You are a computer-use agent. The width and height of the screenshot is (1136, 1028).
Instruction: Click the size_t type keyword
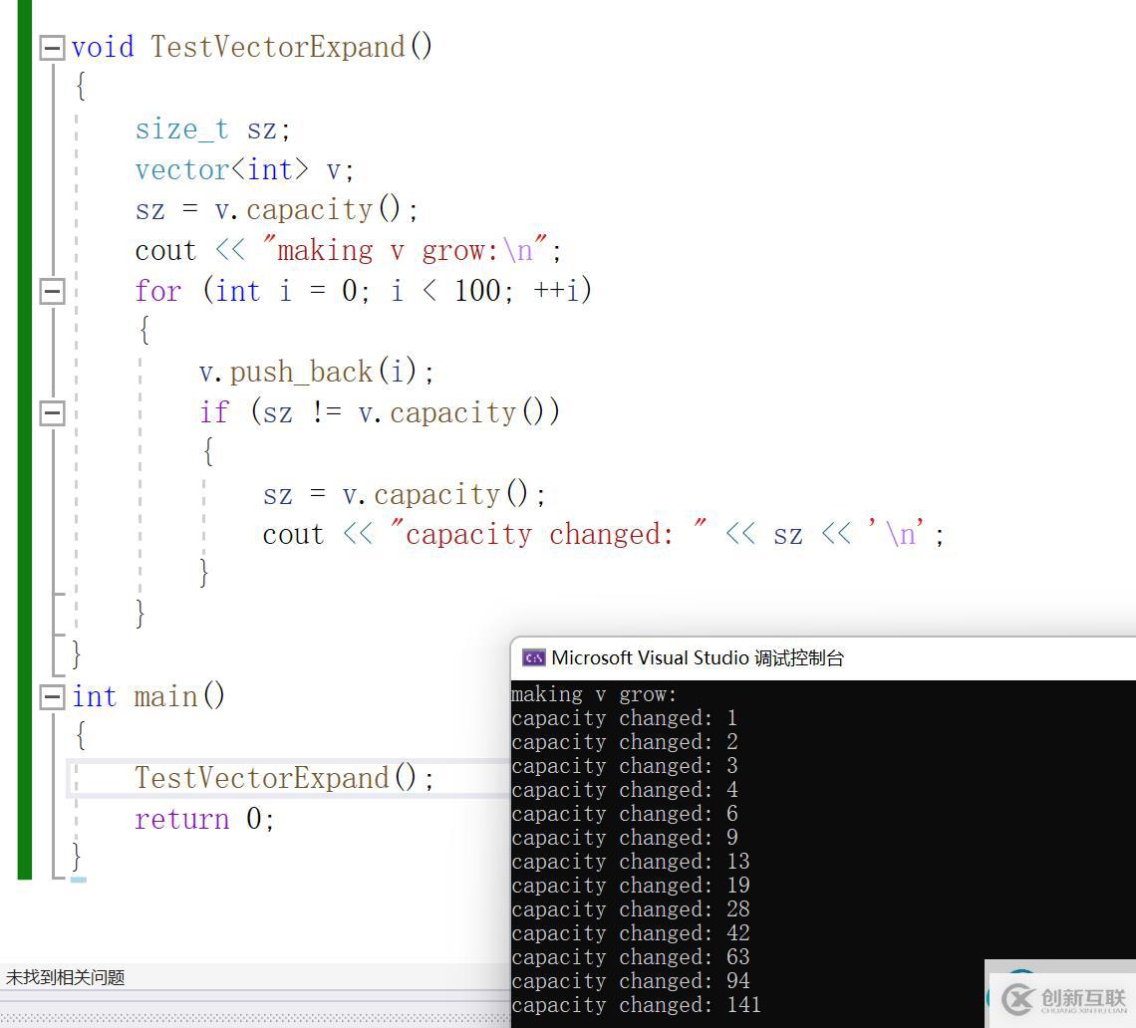(181, 129)
